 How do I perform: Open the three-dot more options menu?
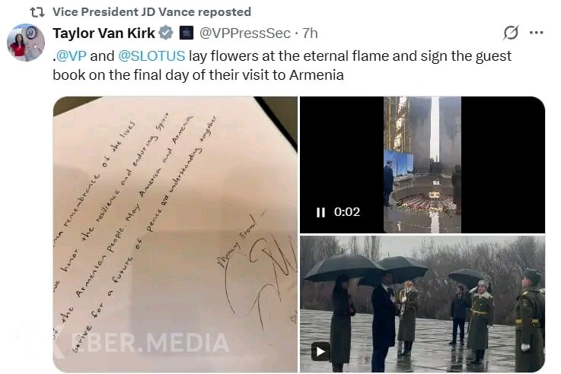pyautogui.click(x=537, y=33)
